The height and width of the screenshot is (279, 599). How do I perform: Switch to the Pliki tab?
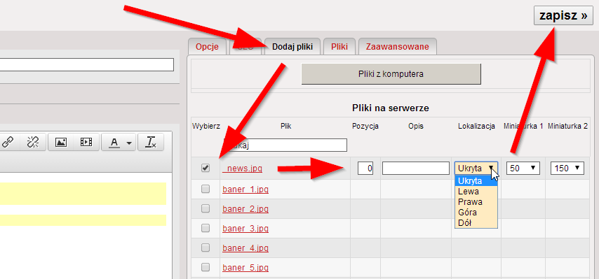(x=339, y=47)
